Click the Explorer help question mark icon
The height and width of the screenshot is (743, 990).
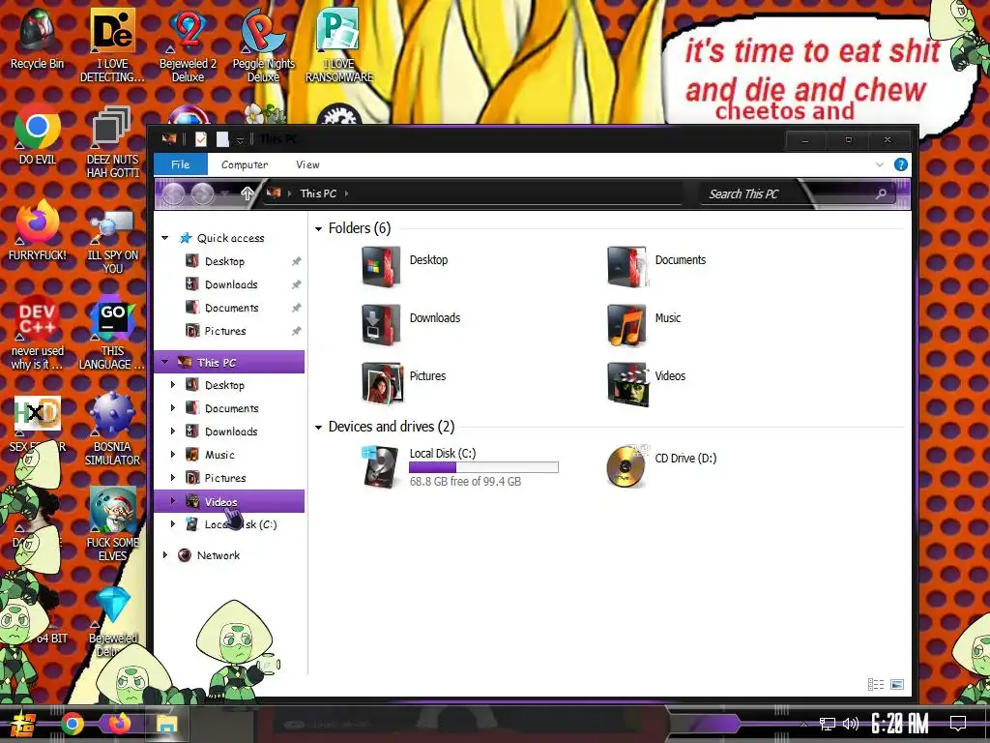click(x=901, y=164)
